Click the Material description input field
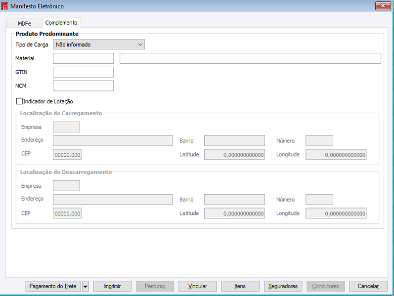The height and width of the screenshot is (296, 394). (250, 58)
